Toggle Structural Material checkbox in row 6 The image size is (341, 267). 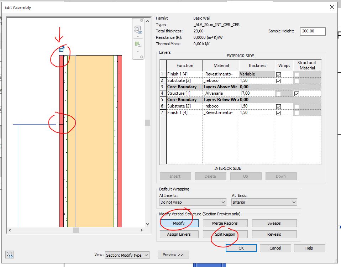(297, 106)
